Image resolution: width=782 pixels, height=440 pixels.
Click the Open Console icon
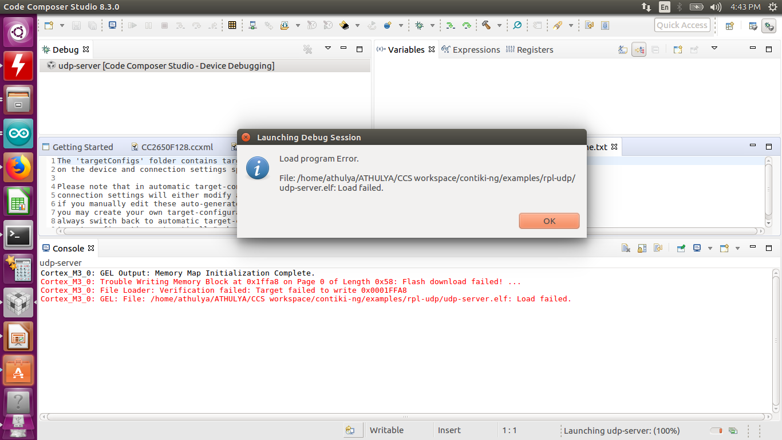[724, 249]
